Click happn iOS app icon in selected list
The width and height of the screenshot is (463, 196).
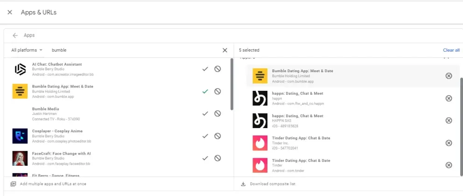tap(260, 121)
